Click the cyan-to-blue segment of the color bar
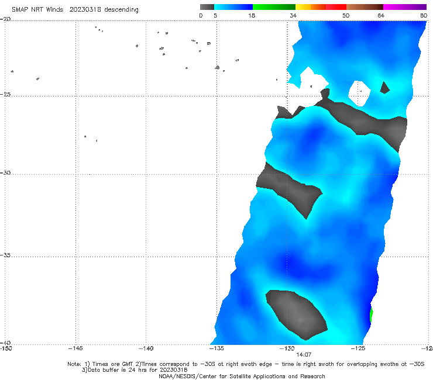 (x=233, y=7)
